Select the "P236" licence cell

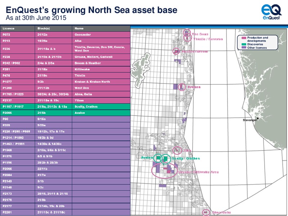click(17, 49)
